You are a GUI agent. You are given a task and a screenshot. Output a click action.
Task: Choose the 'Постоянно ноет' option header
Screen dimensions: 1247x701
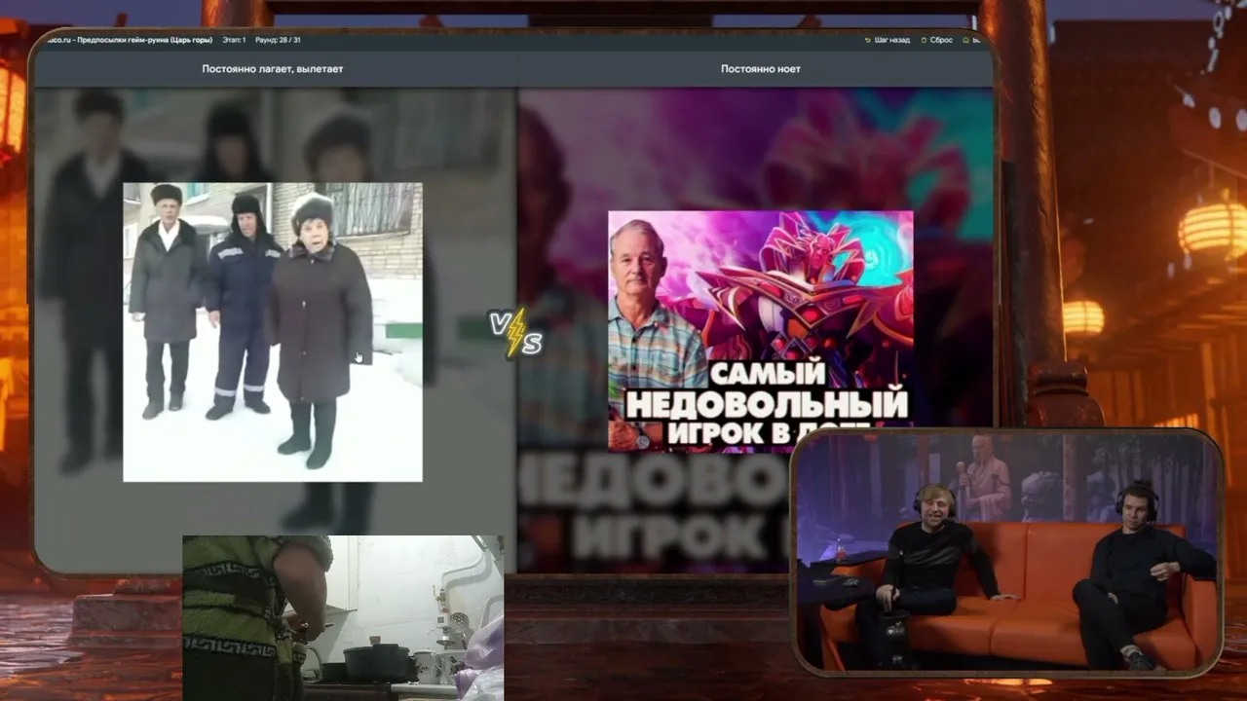tap(760, 69)
